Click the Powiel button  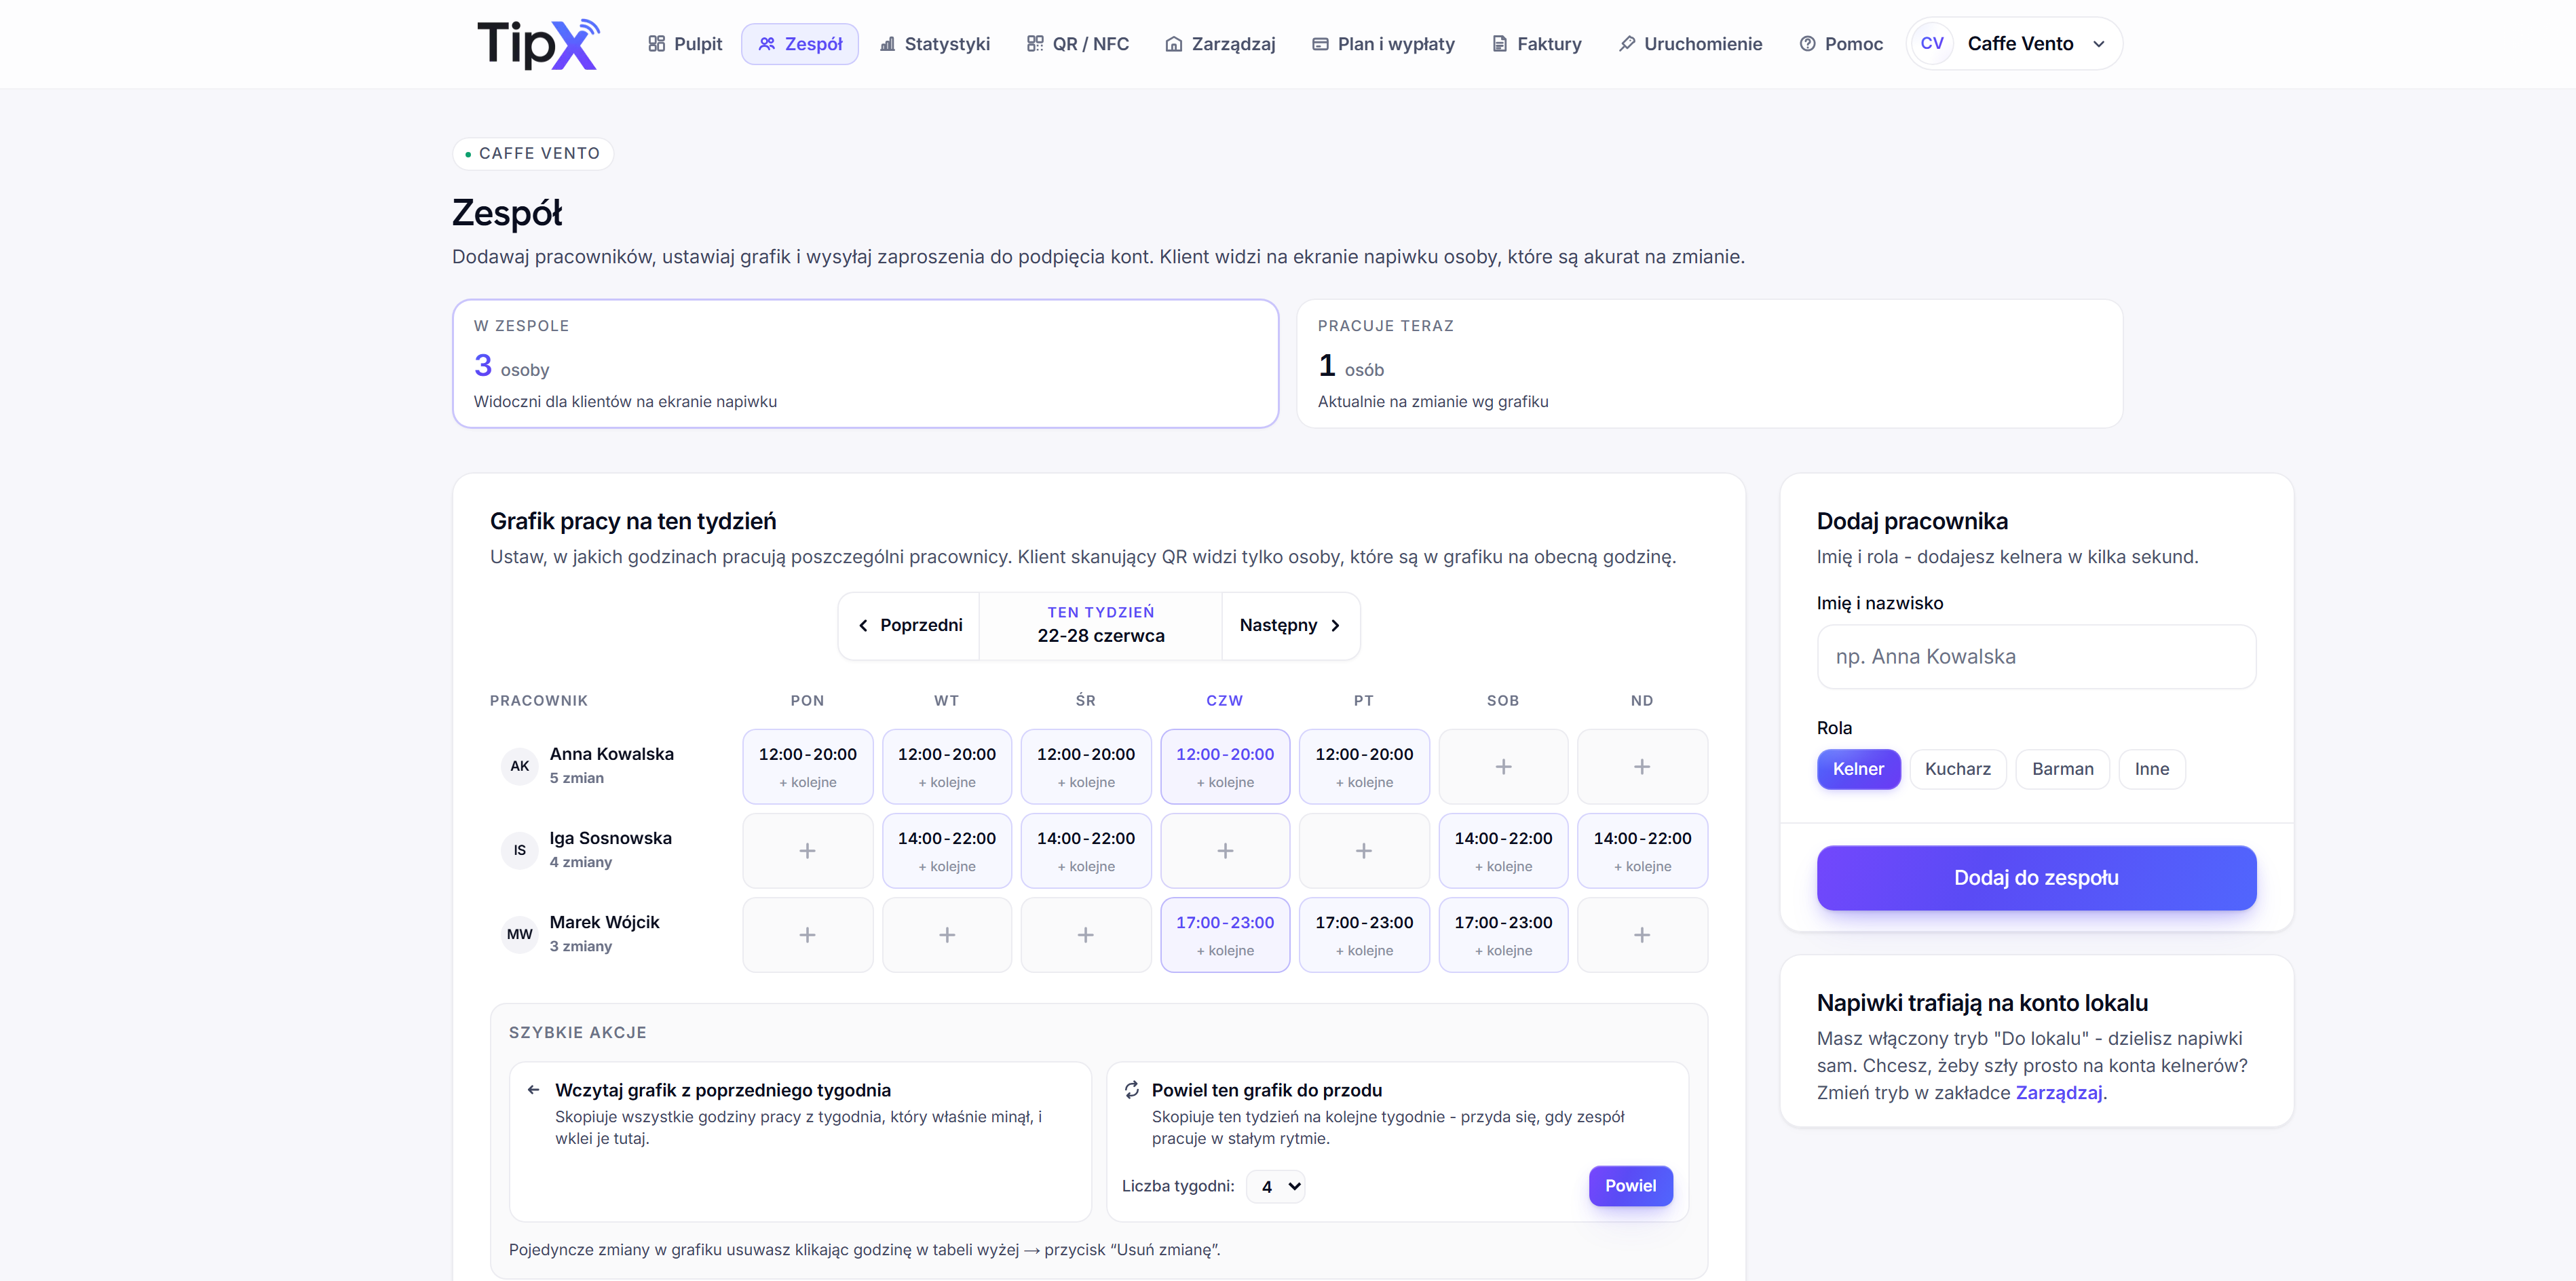[x=1630, y=1187]
